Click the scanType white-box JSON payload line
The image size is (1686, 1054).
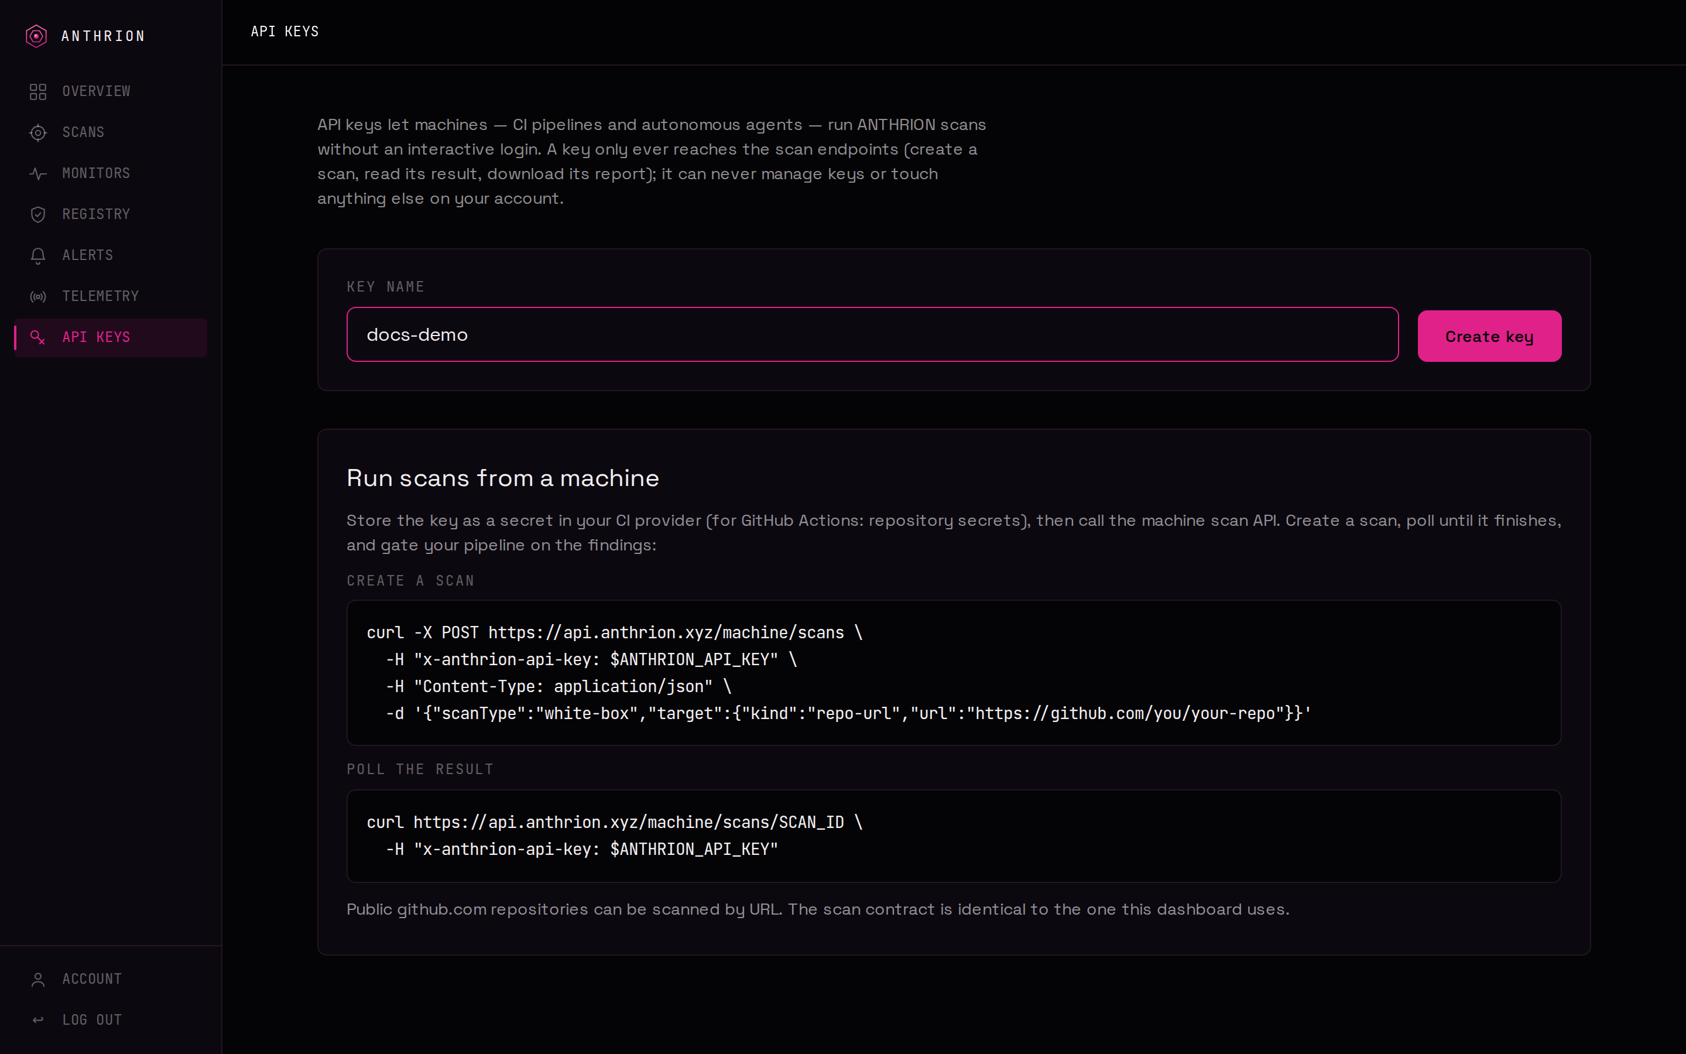[849, 714]
